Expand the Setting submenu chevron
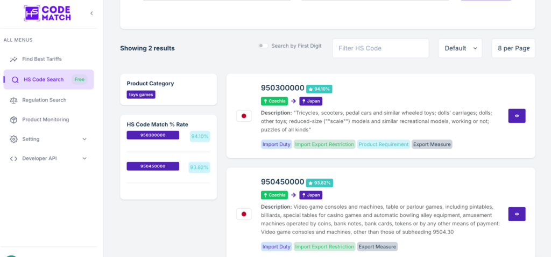The height and width of the screenshot is (257, 551). tap(84, 139)
